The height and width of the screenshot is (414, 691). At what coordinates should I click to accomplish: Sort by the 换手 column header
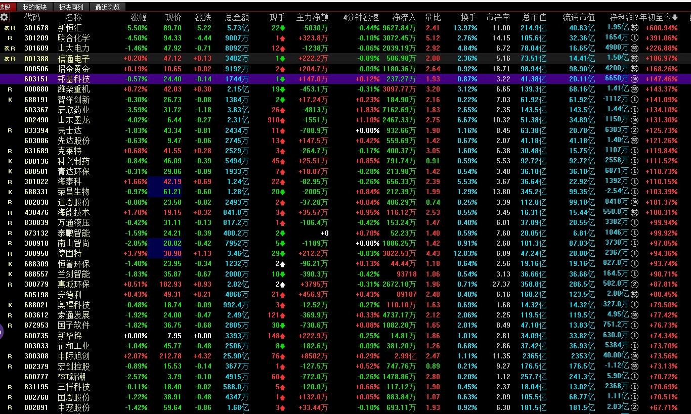(x=468, y=18)
